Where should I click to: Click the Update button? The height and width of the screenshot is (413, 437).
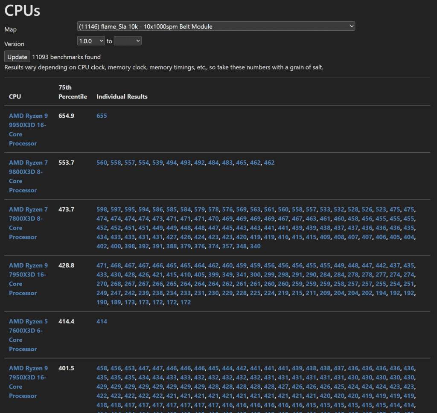point(17,57)
